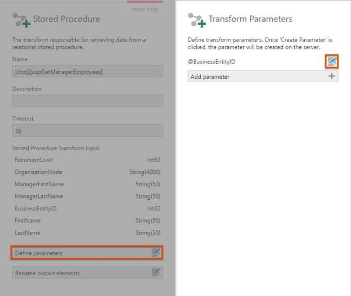This screenshot has width=351, height=296.
Task: Click the edit icon beside @BusinessEntityID
Action: [332, 61]
